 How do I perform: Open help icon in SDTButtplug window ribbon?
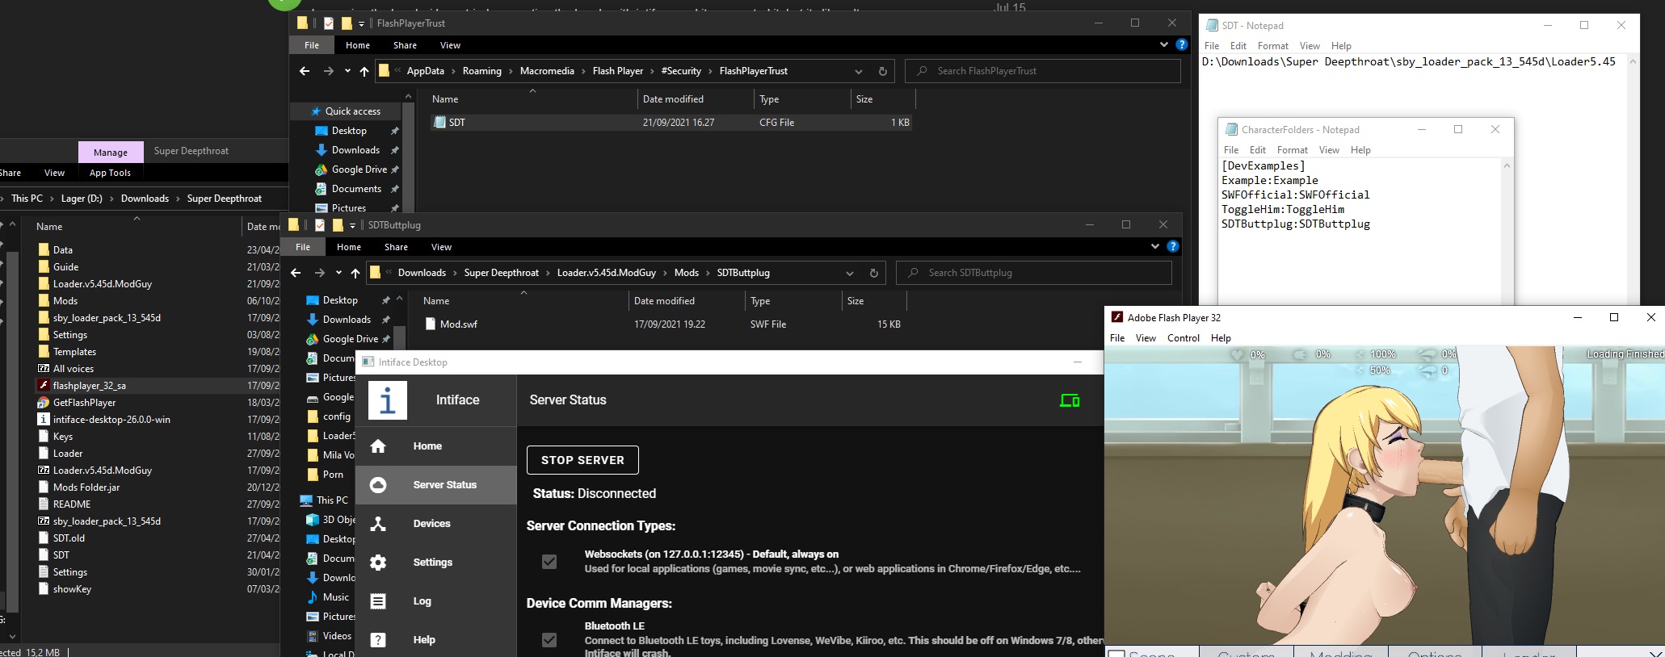(1172, 247)
